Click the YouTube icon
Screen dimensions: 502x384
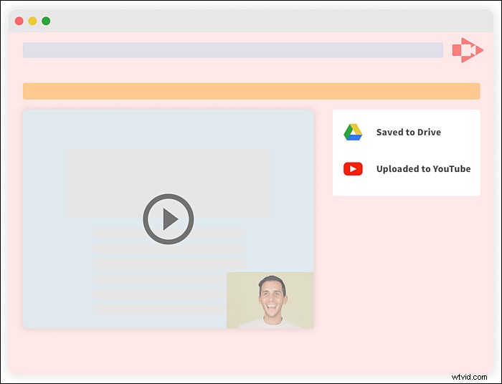(x=353, y=169)
